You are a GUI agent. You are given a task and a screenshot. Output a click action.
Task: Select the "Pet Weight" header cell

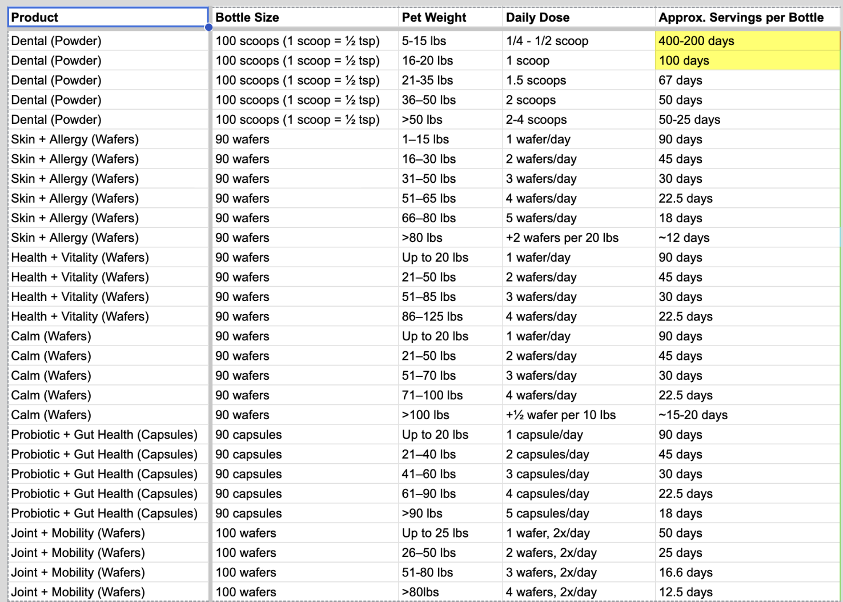click(451, 17)
